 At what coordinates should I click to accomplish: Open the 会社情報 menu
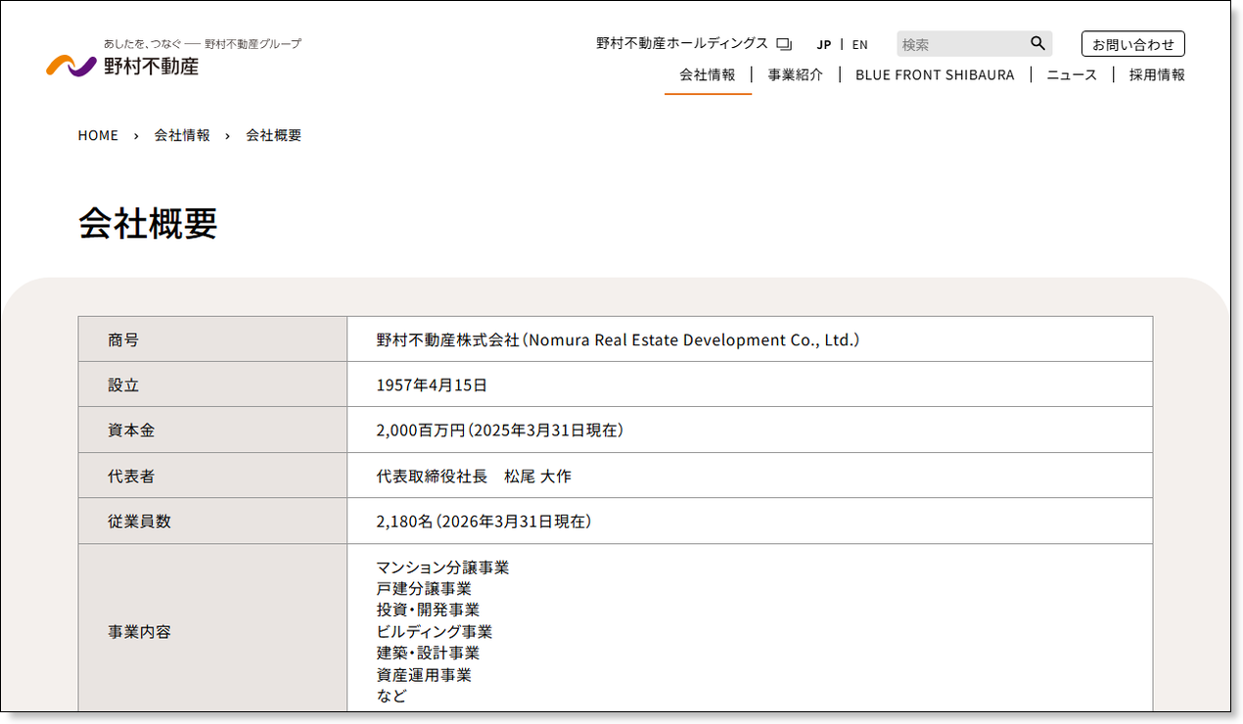(708, 74)
